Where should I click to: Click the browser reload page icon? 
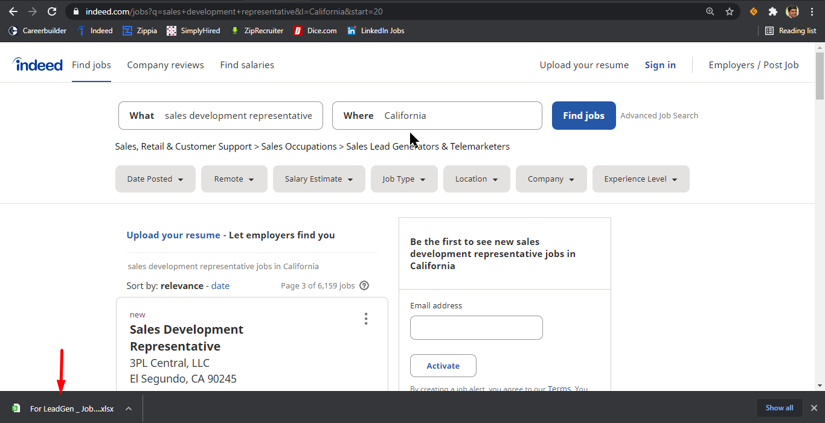(x=52, y=11)
